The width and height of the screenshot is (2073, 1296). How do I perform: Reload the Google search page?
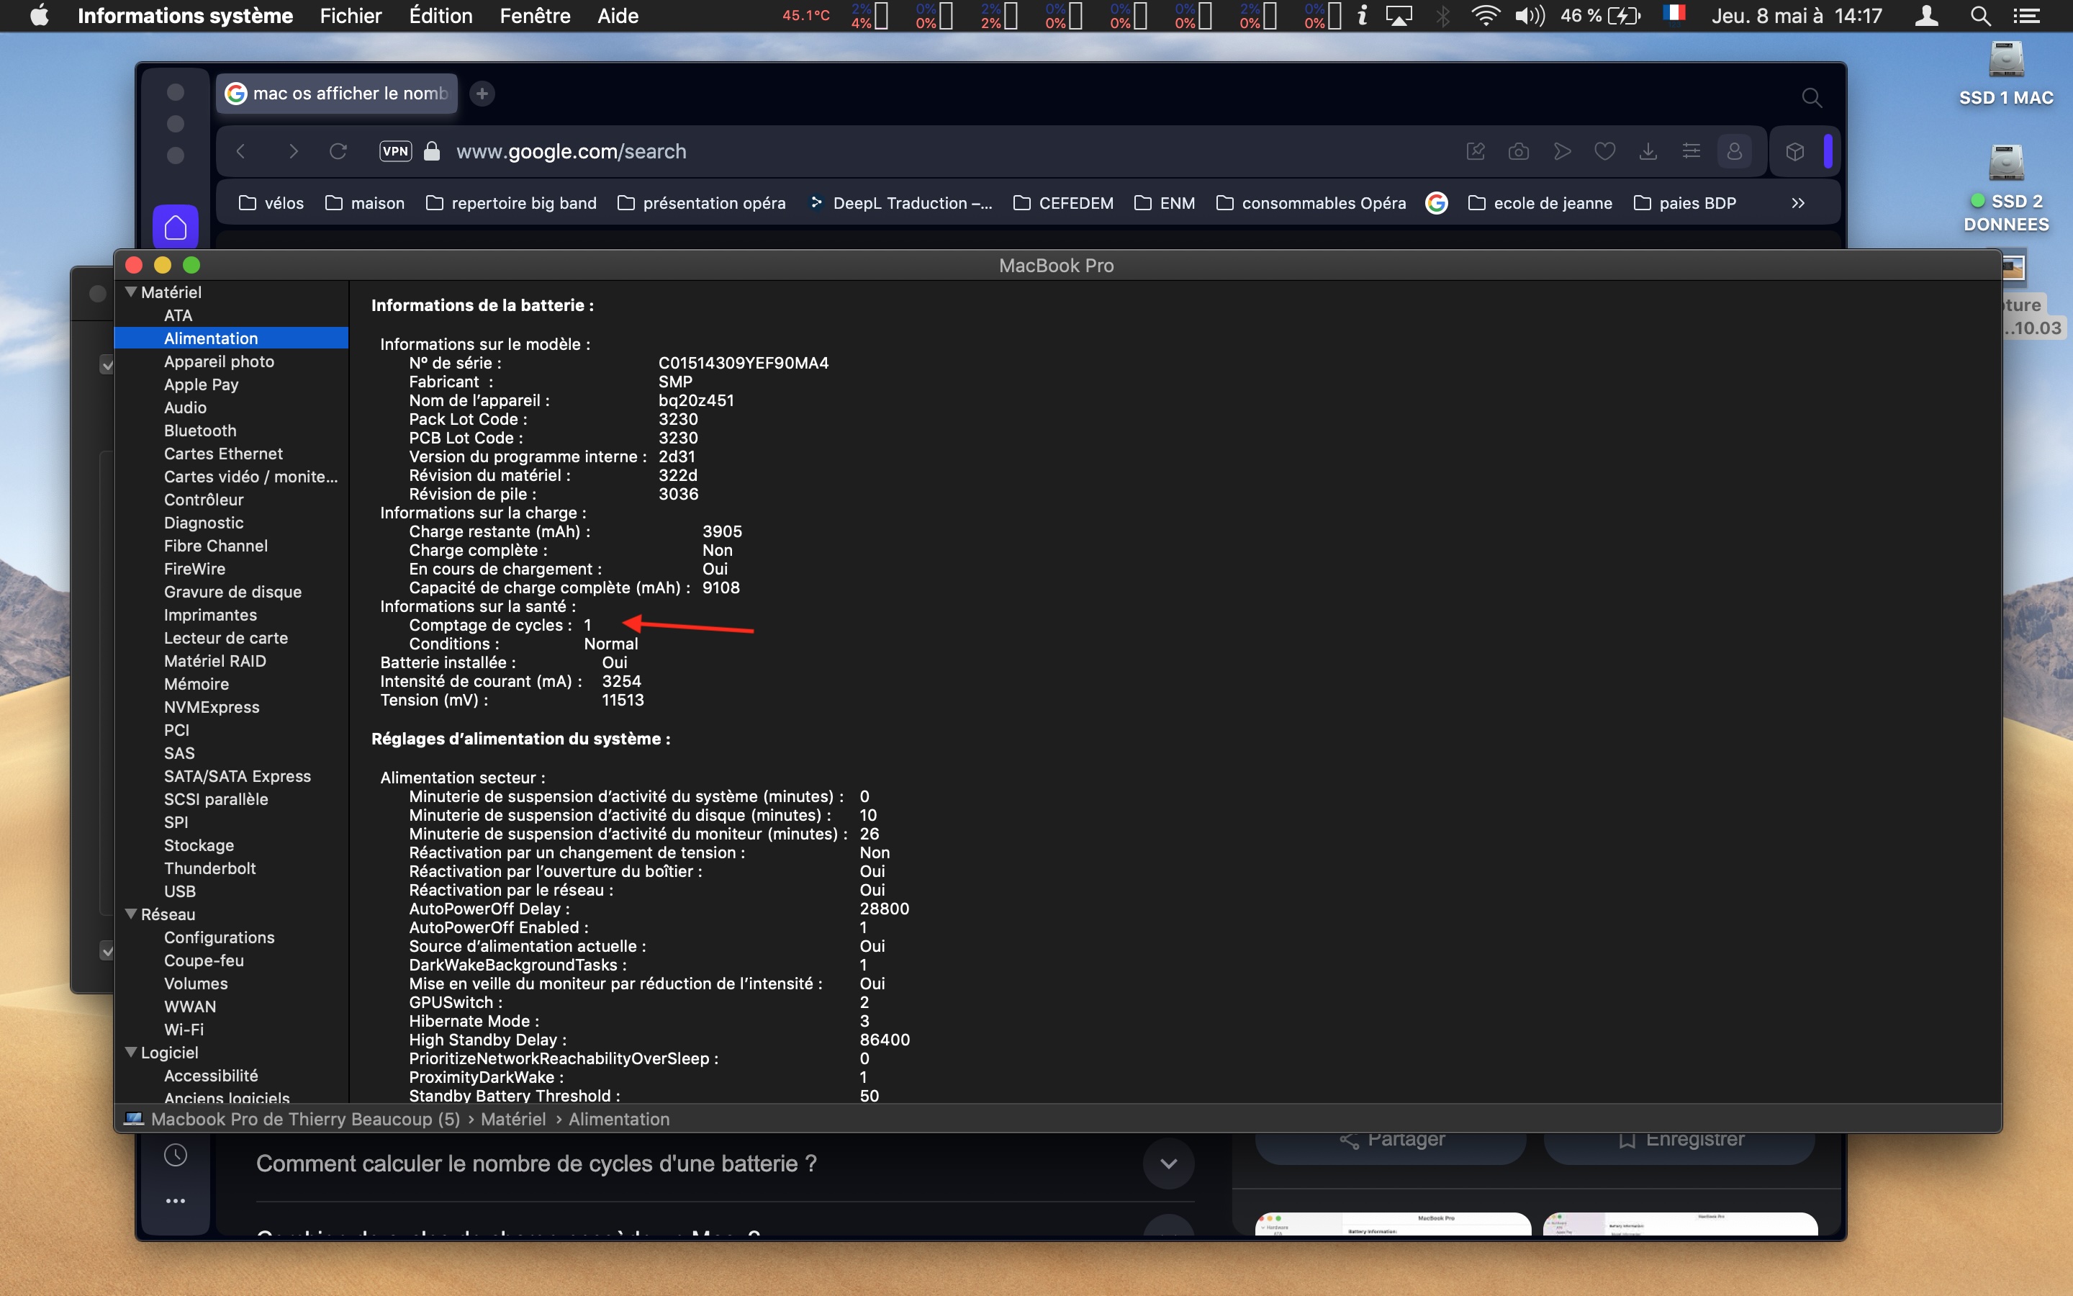338,152
